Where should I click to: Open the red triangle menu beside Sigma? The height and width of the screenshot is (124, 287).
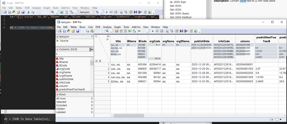[97, 61]
